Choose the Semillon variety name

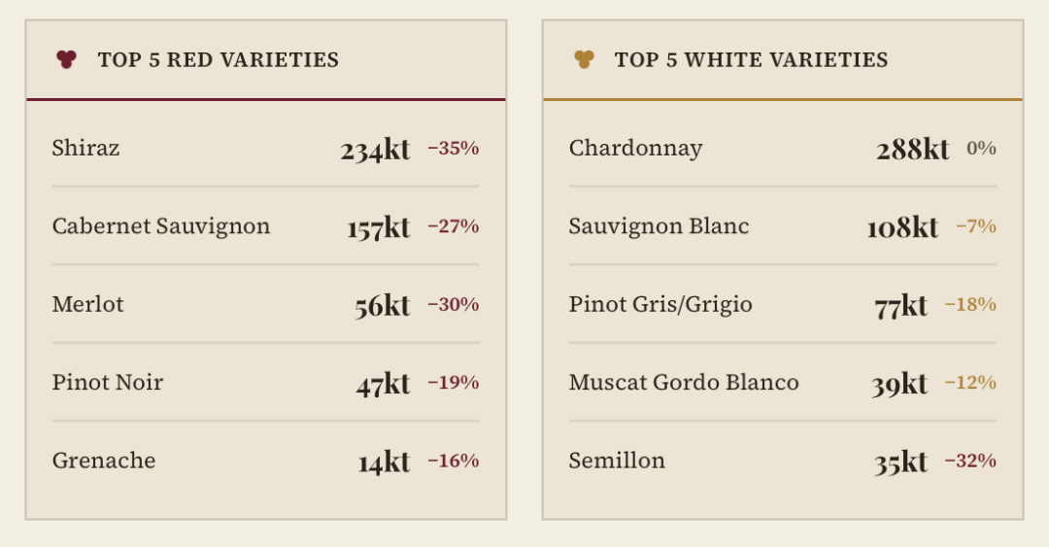pos(617,461)
